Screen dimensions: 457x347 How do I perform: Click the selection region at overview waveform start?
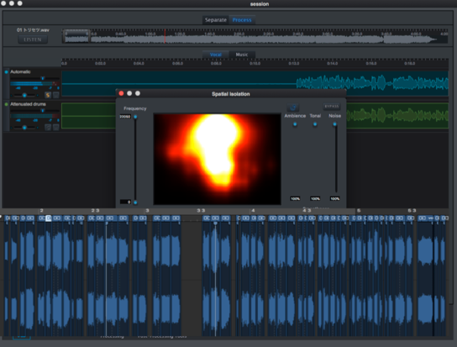tap(76, 36)
